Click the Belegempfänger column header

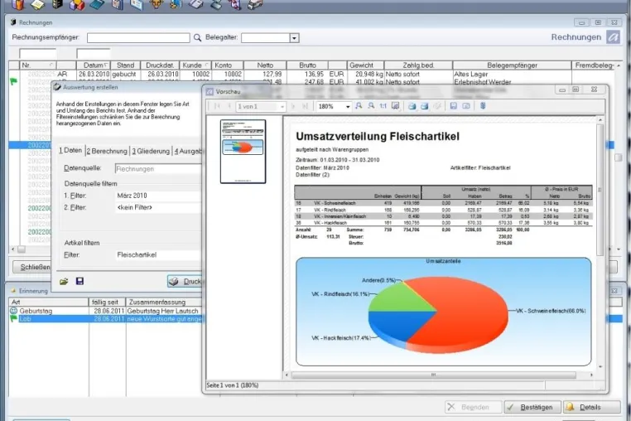click(512, 65)
